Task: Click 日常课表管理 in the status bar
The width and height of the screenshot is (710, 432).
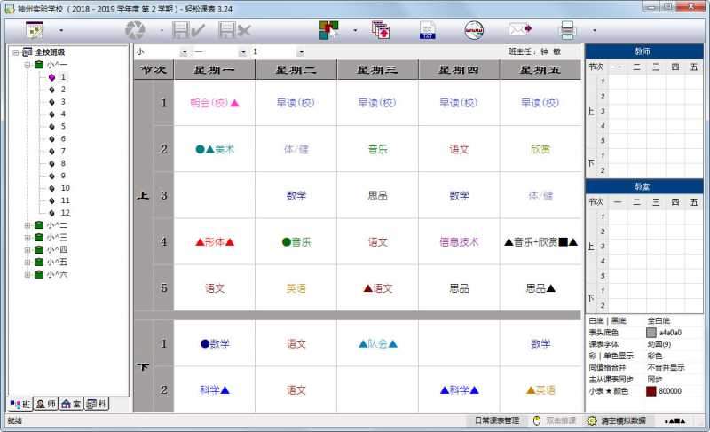Action: [496, 420]
